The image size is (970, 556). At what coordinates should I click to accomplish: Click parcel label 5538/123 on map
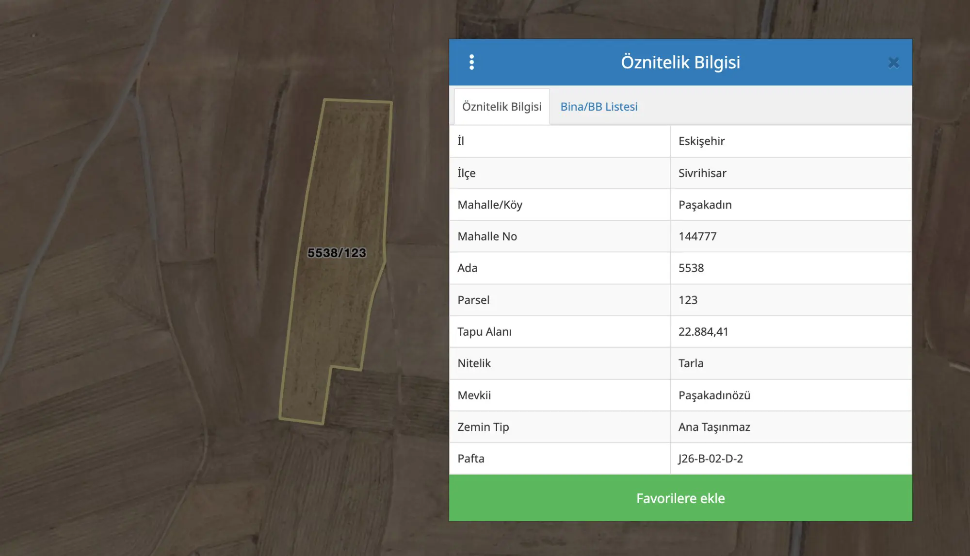click(337, 253)
